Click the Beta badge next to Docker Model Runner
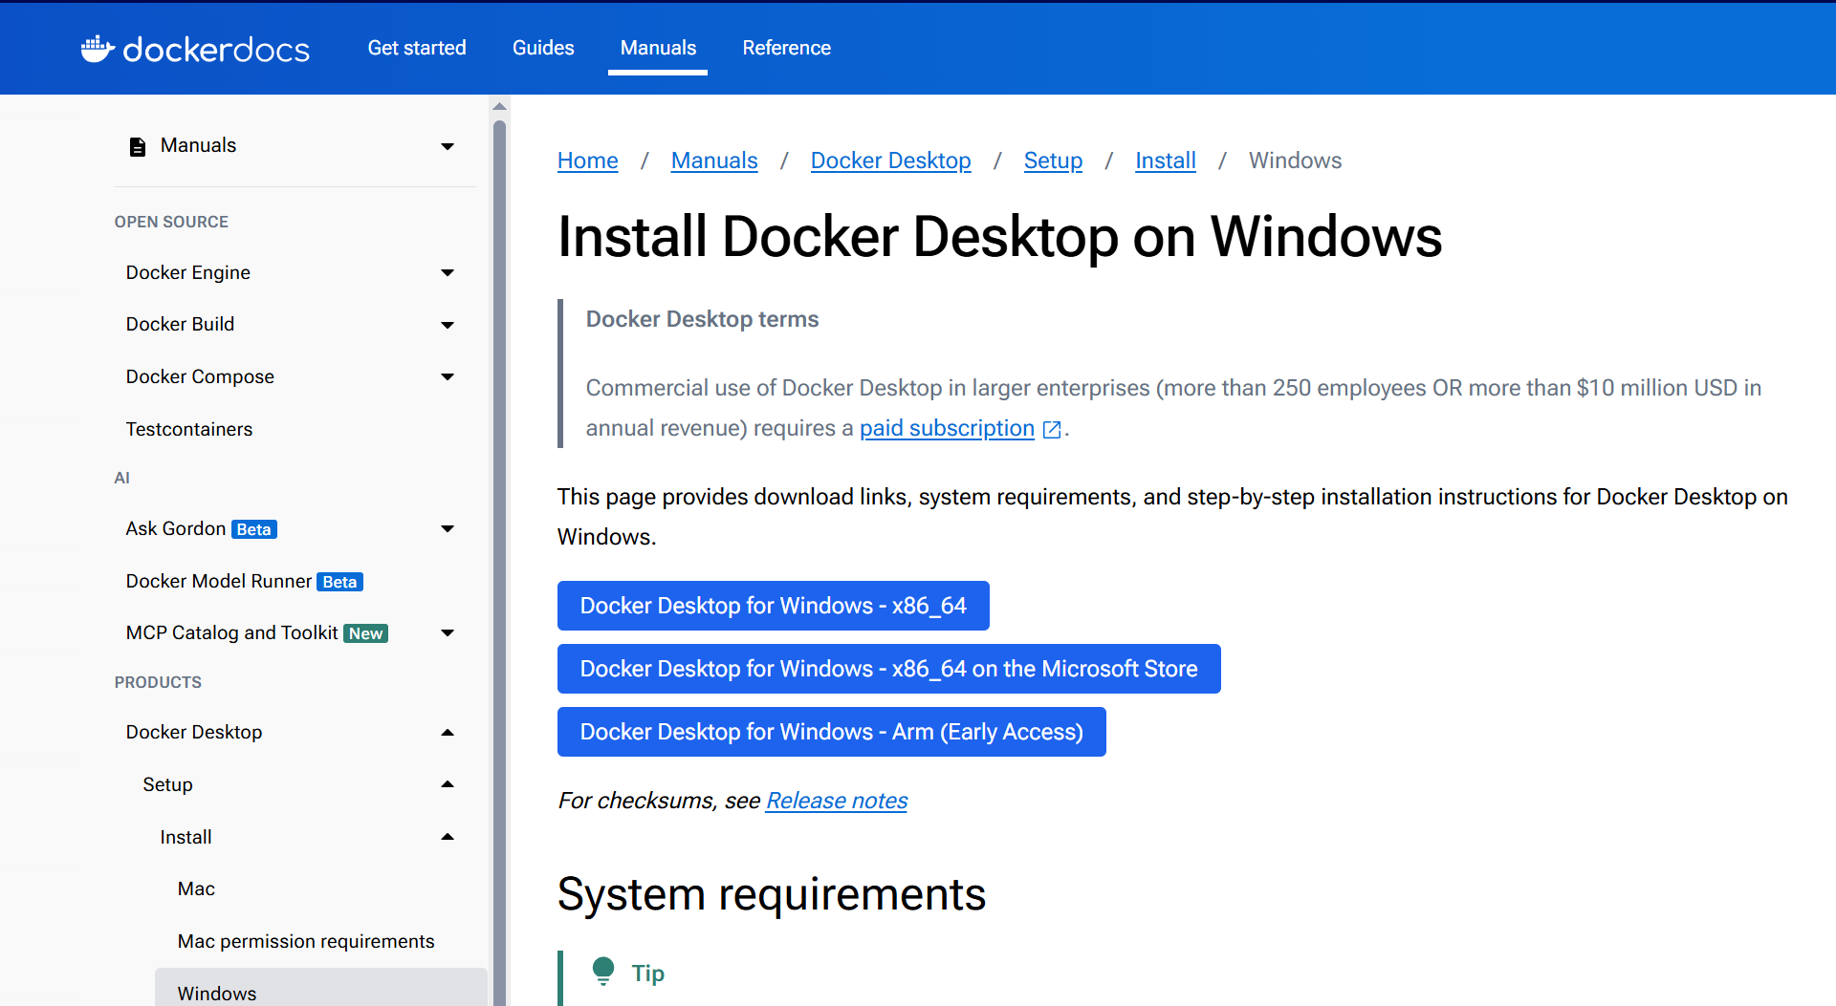This screenshot has width=1836, height=1006. click(340, 582)
